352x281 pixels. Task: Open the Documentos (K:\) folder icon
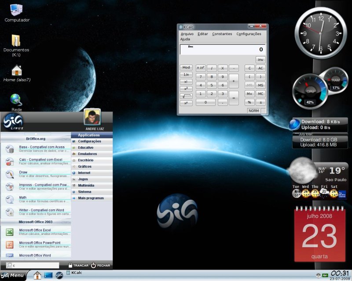click(16, 40)
